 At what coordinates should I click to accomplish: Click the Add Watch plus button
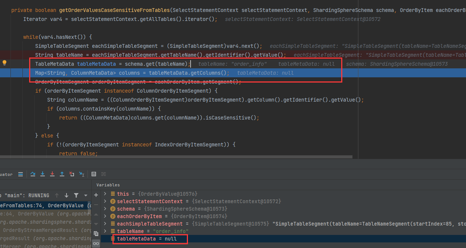coord(96,195)
